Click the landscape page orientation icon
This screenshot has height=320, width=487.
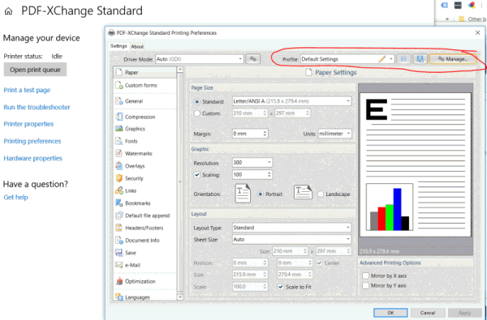(x=303, y=192)
